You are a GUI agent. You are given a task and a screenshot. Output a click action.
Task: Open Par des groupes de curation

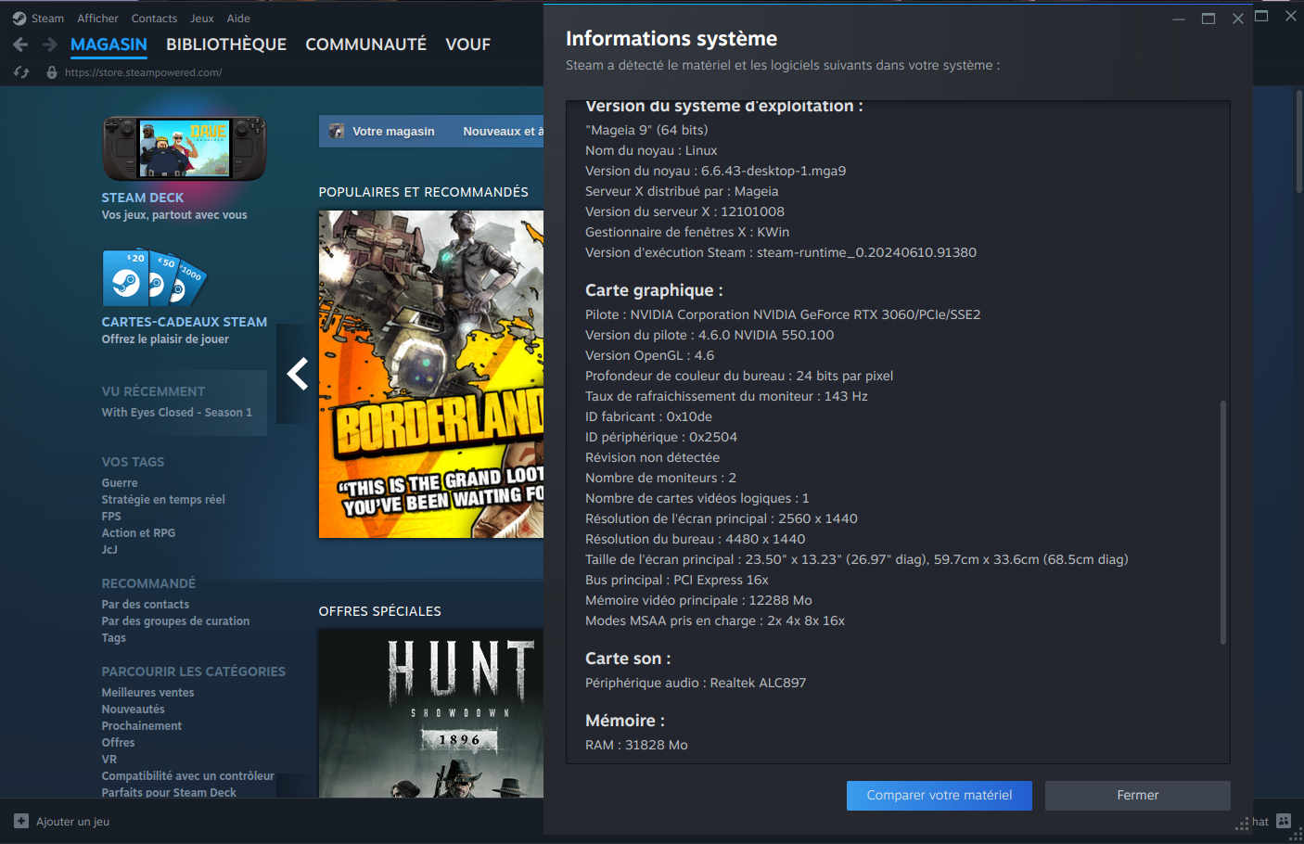[x=175, y=621]
